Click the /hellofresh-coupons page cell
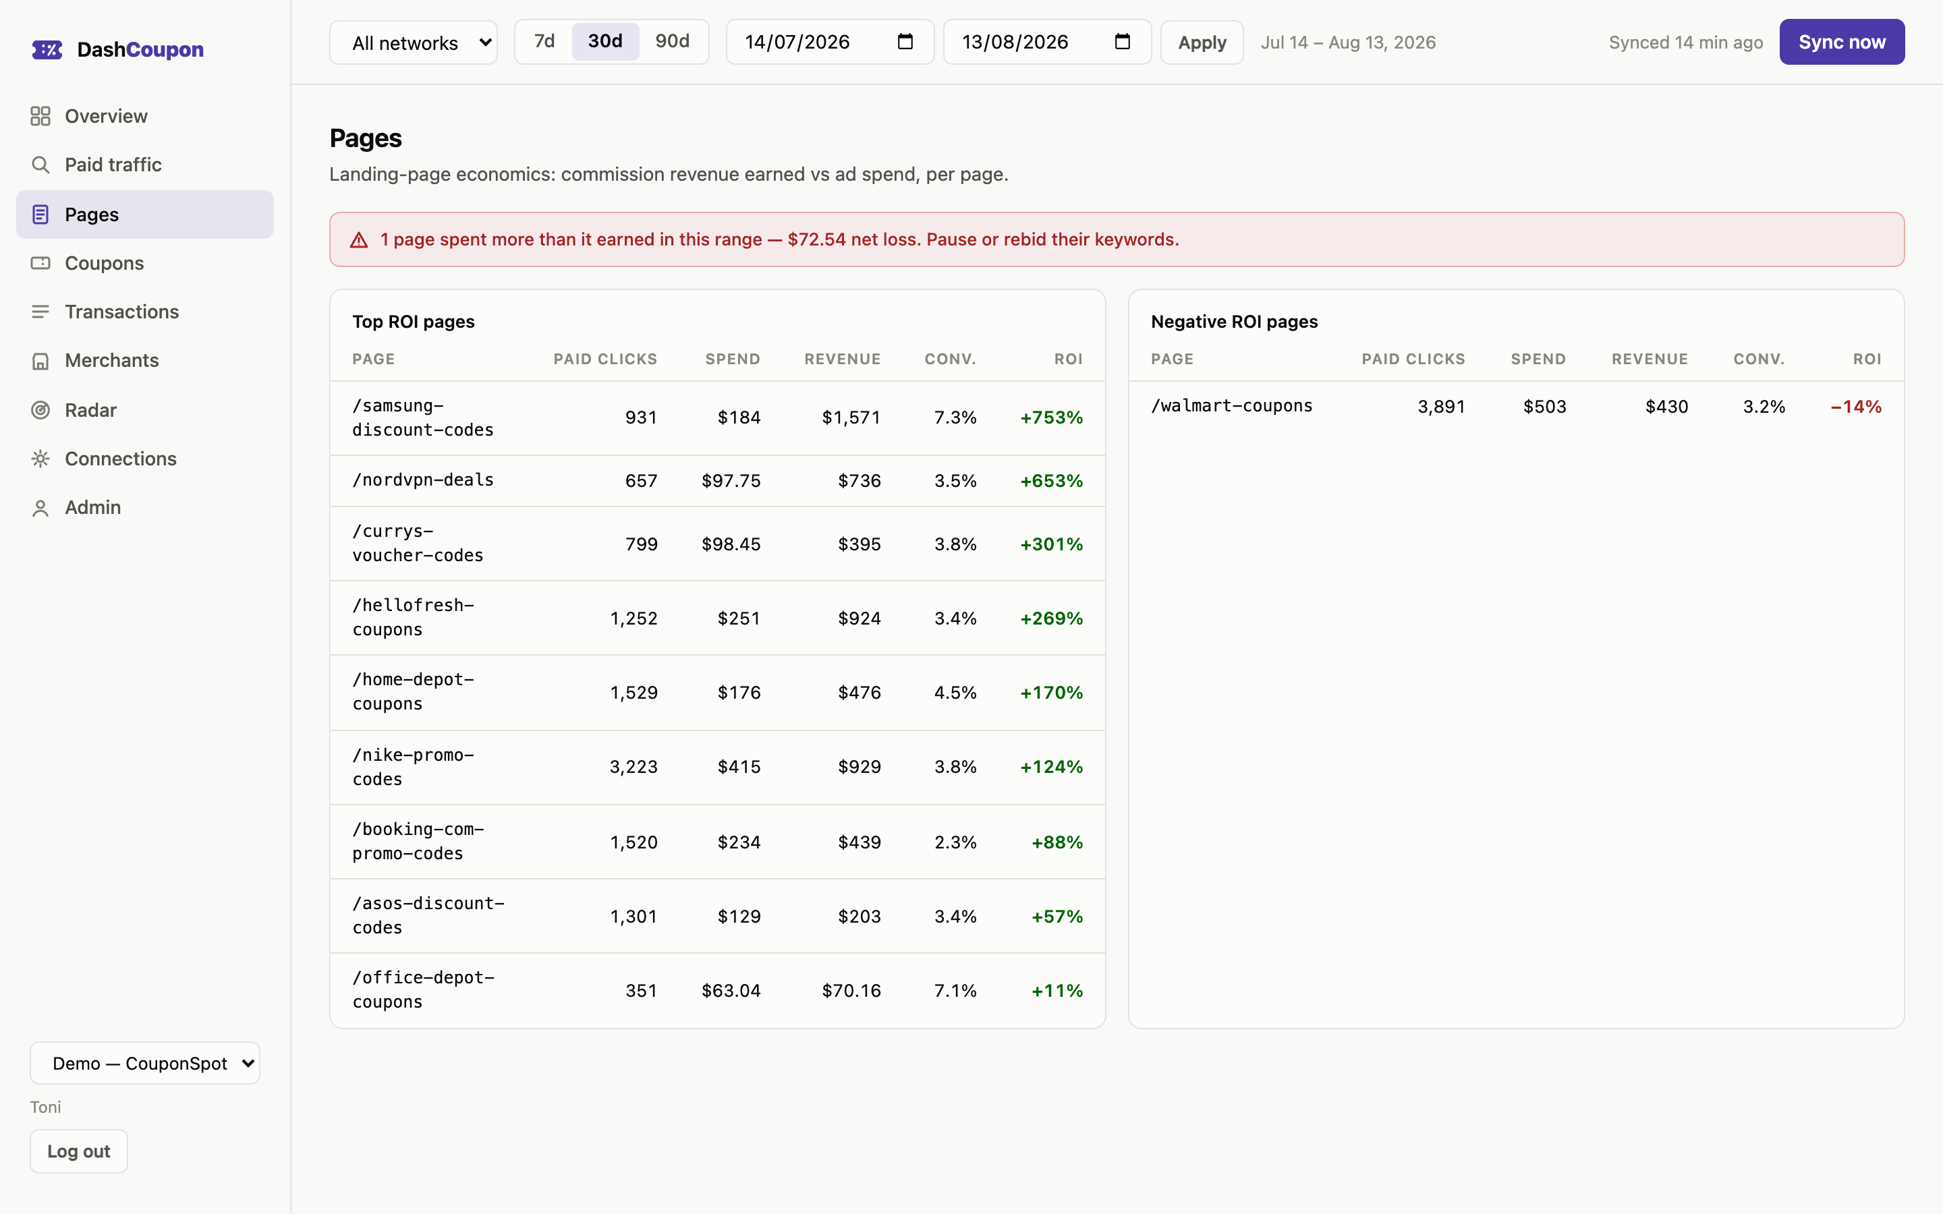 (x=414, y=617)
